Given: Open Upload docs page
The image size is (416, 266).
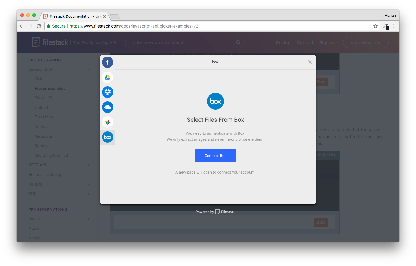Looking at the screenshot, I should [41, 107].
